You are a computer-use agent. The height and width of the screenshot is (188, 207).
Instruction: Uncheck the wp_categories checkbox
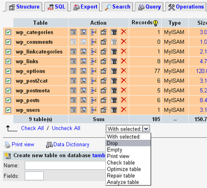8,32
